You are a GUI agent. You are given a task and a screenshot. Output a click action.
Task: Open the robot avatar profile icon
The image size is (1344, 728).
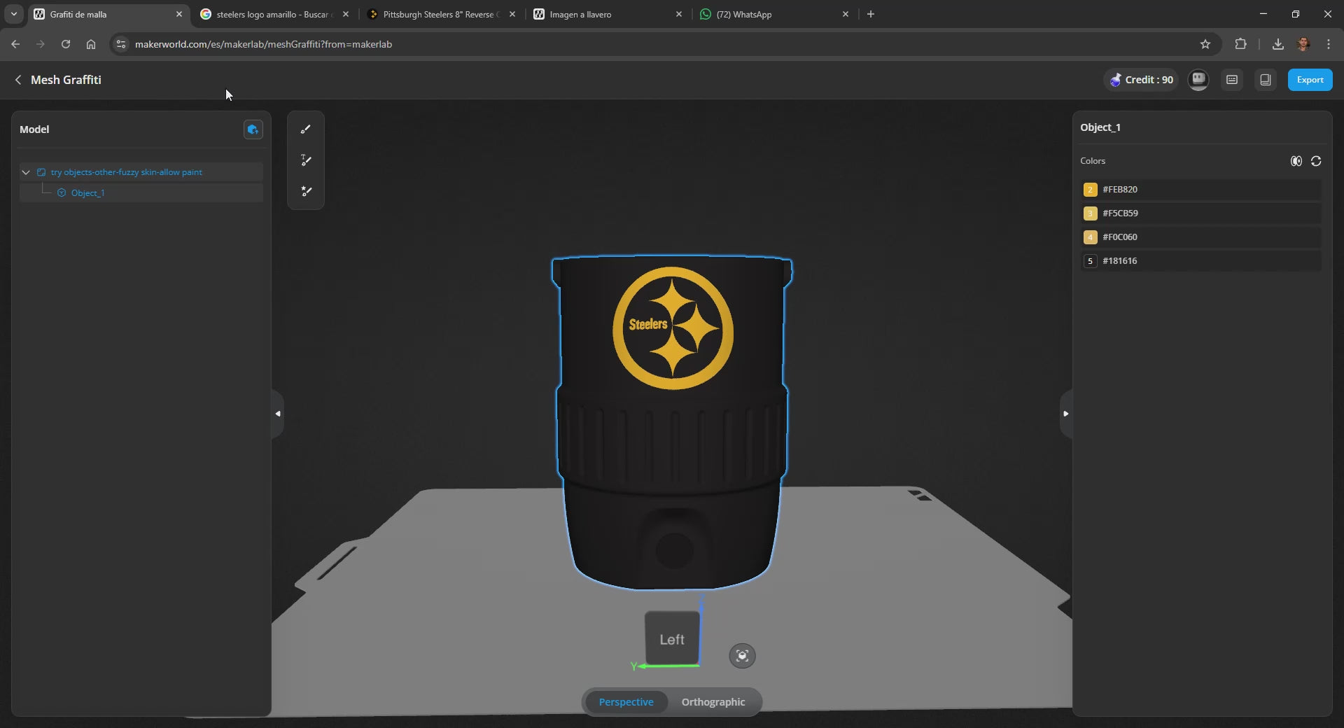coord(1198,80)
